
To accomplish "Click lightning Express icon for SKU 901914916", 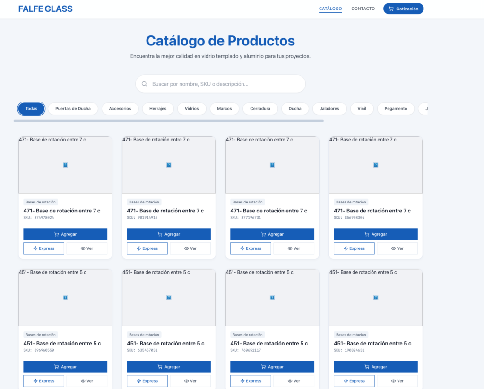I will pyautogui.click(x=139, y=248).
